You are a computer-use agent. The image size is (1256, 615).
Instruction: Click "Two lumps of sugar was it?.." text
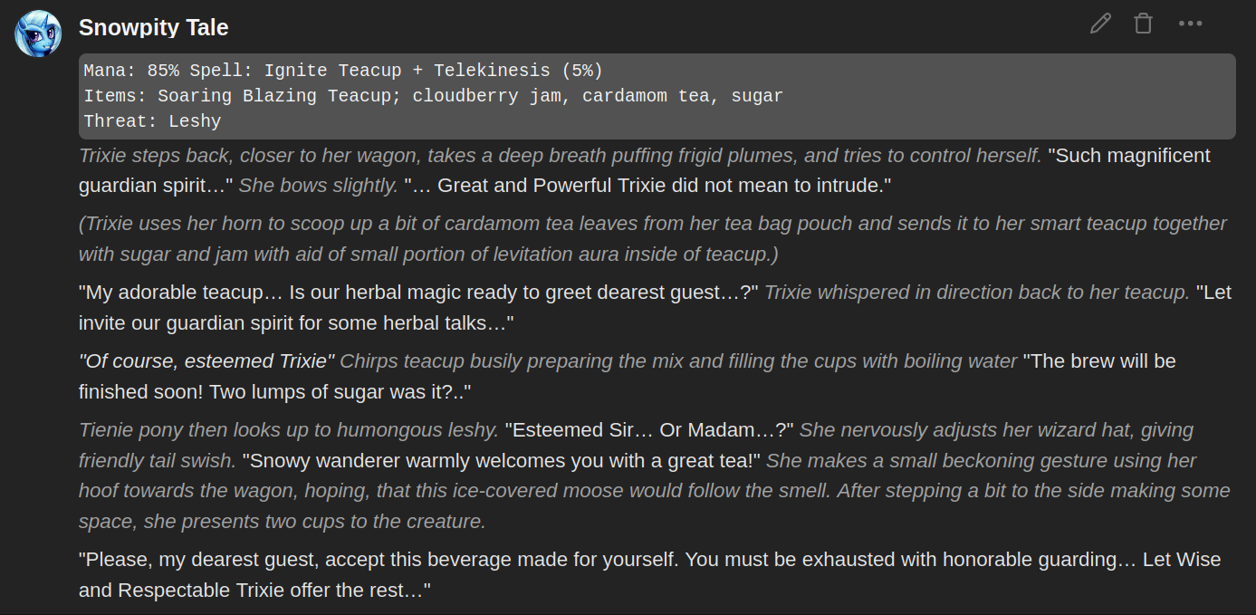coord(275,392)
